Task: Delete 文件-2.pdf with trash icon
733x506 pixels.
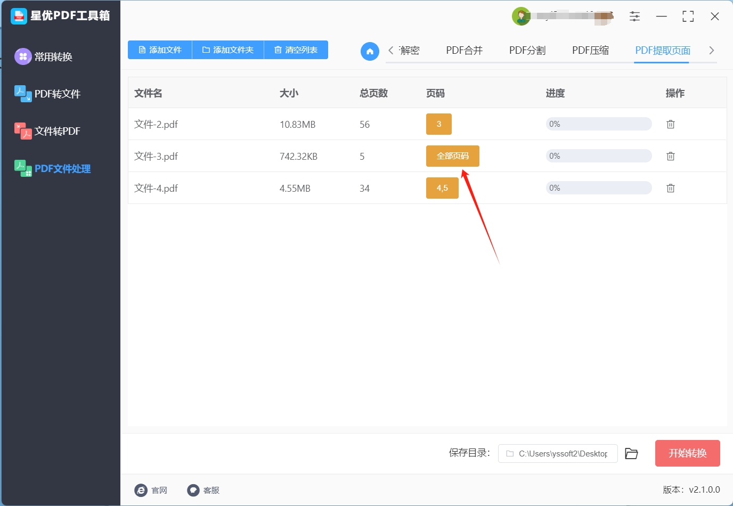Action: point(671,124)
